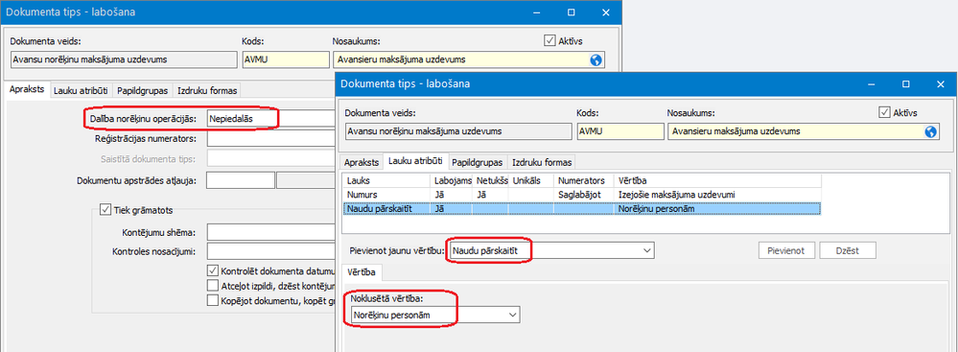Minimize the front Dokumenta tips window
This screenshot has width=958, height=352.
point(872,83)
